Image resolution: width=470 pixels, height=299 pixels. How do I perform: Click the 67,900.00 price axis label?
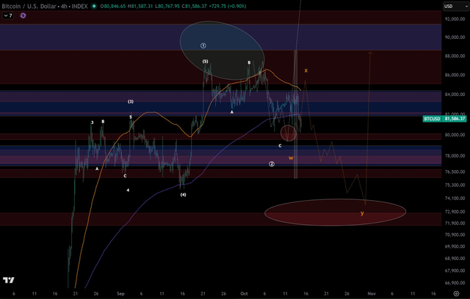pyautogui.click(x=455, y=270)
